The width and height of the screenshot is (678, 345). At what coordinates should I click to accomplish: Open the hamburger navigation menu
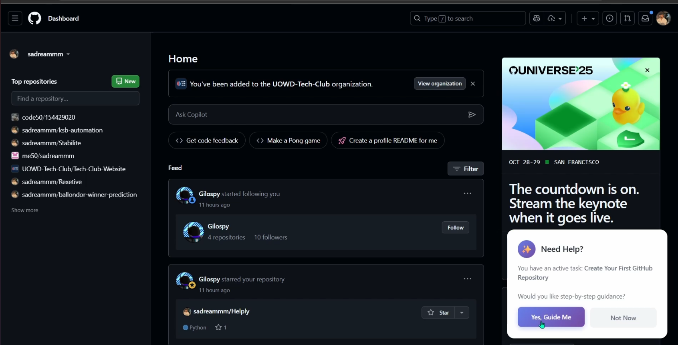click(x=15, y=18)
